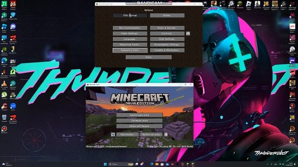
Task: Open Telemetry Data... in Options
Action: [x=130, y=51]
